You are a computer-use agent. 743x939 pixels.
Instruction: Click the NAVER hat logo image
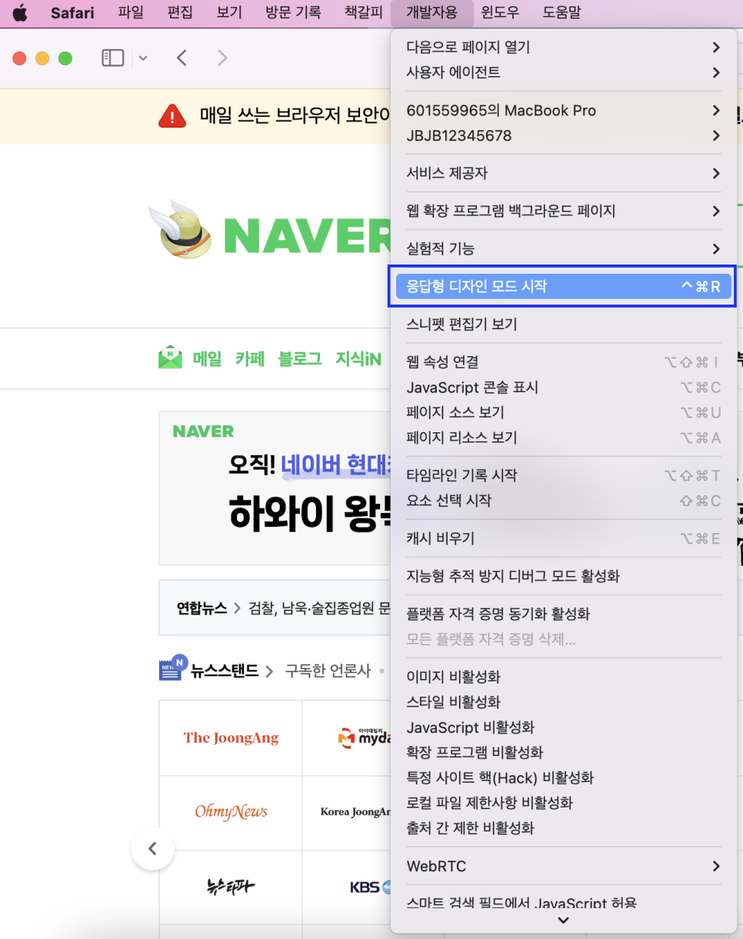click(182, 230)
